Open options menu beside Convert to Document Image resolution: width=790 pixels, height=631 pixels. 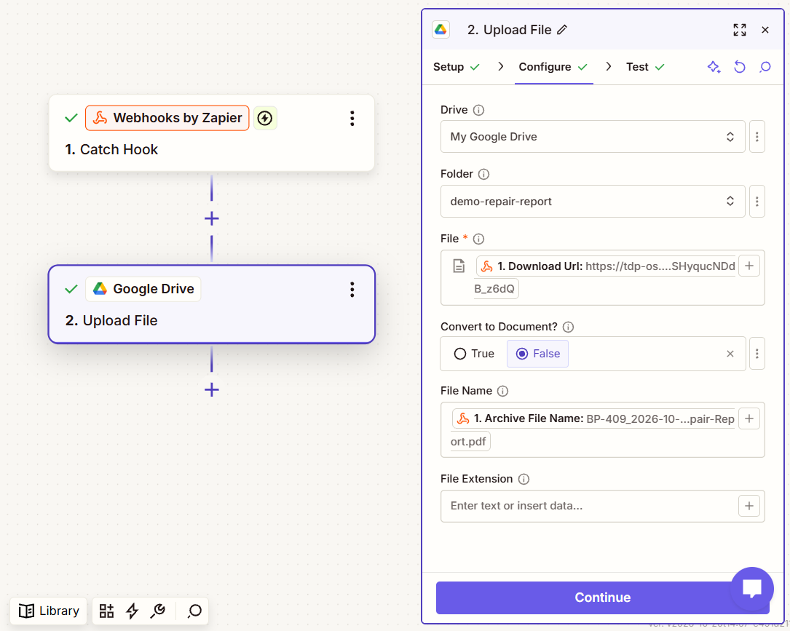[757, 354]
